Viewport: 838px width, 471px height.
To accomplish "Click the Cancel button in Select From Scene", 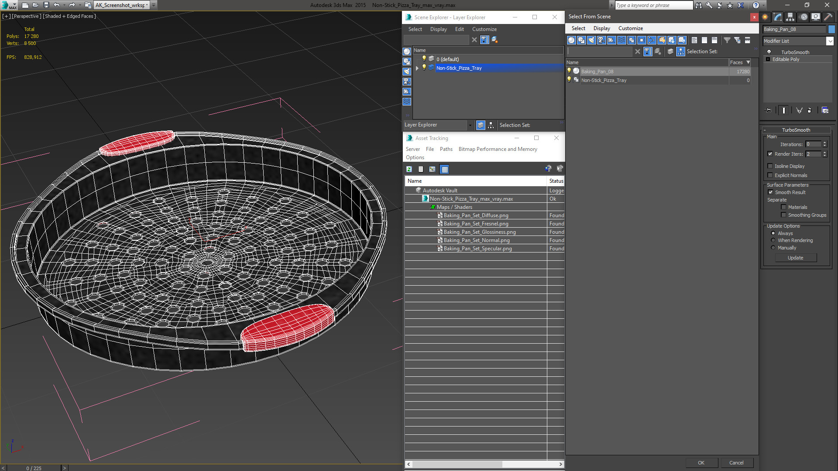I will coord(736,463).
